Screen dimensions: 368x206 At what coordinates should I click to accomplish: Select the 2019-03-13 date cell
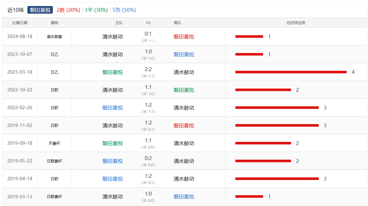20,197
